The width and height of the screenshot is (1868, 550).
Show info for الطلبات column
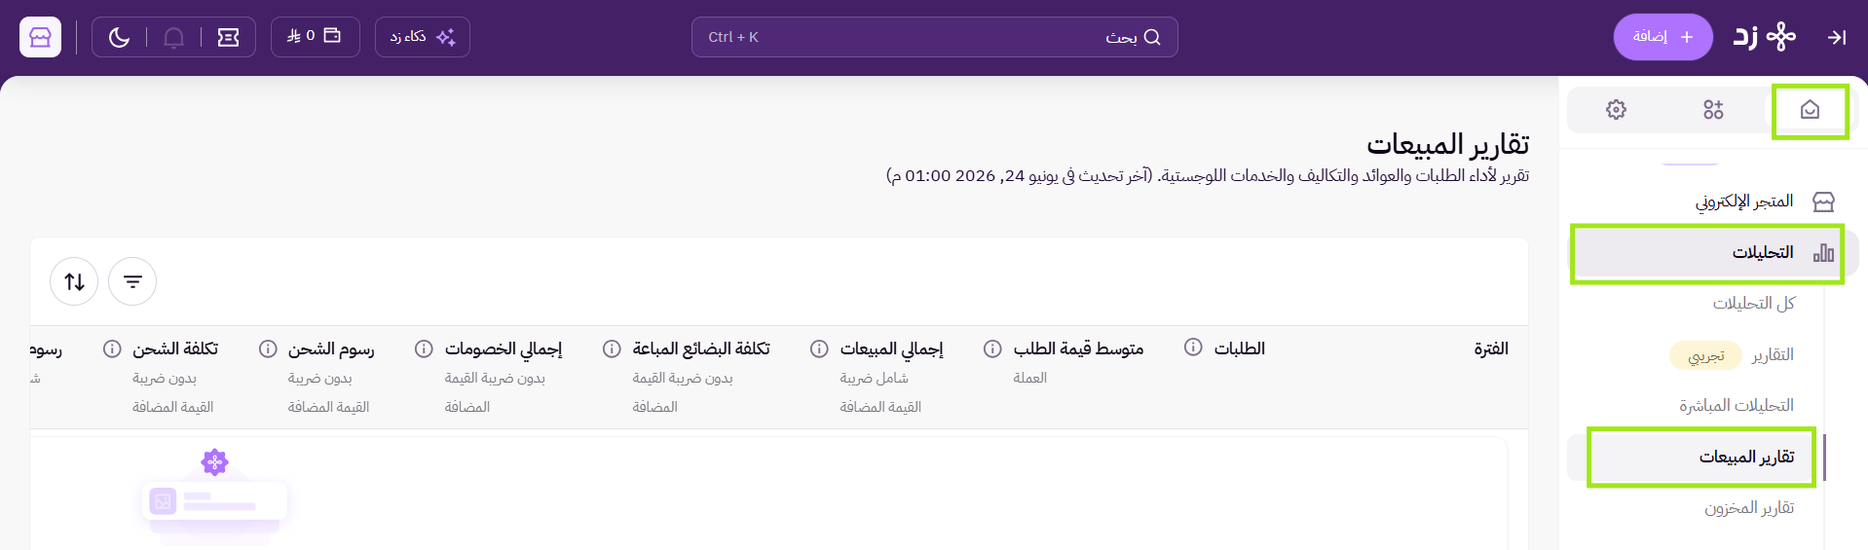point(1193,348)
